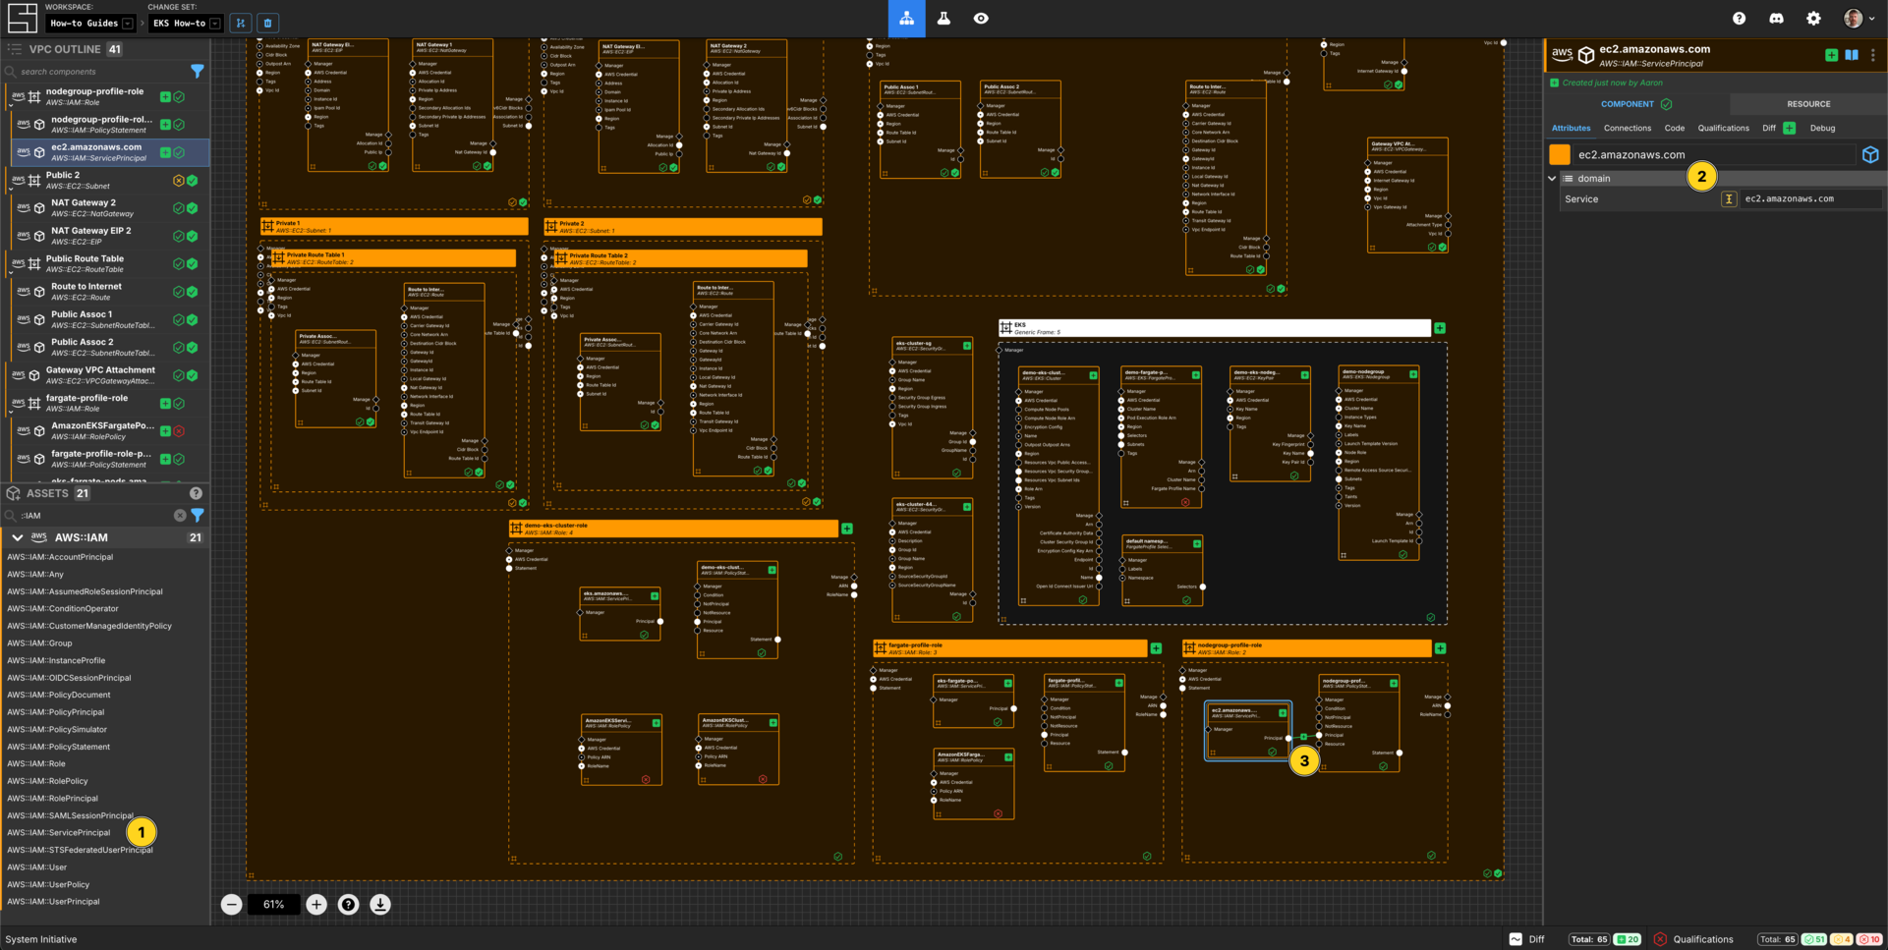Image resolution: width=1888 pixels, height=950 pixels.
Task: Select AWS::IAM::ServicePrincipal asset
Action: coord(59,832)
